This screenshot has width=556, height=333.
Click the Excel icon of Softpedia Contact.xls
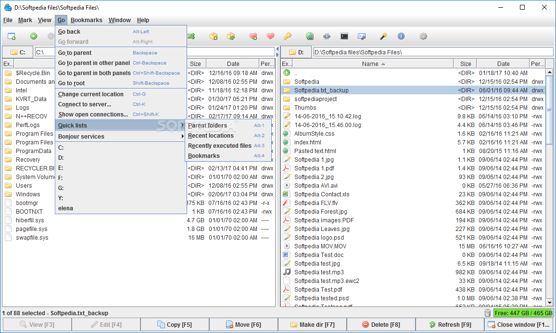click(286, 194)
